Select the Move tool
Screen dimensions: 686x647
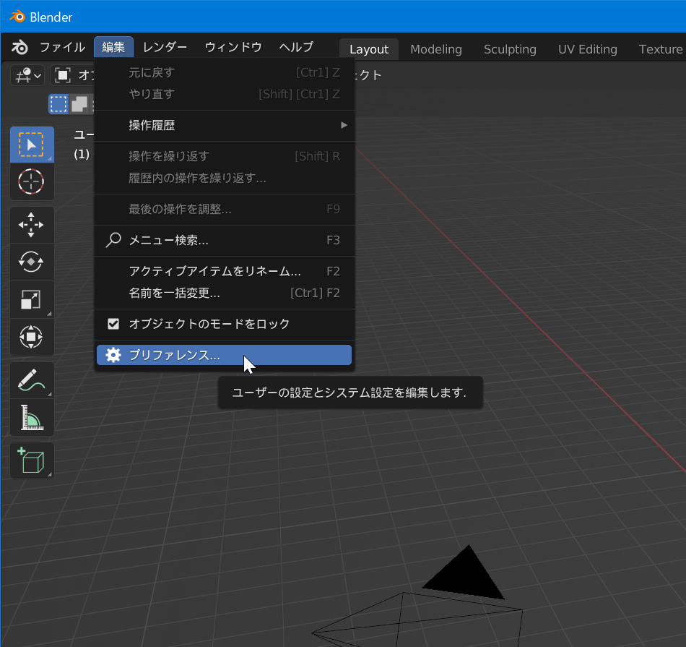tap(32, 225)
